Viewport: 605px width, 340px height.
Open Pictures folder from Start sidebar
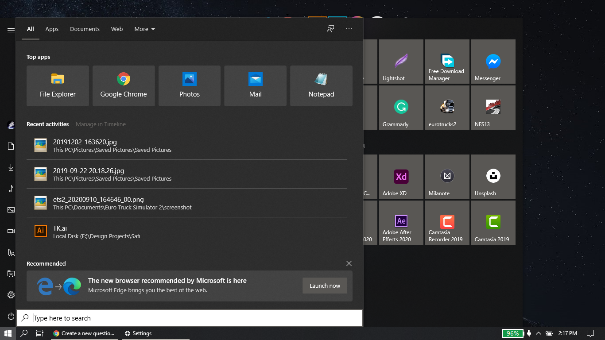11,210
